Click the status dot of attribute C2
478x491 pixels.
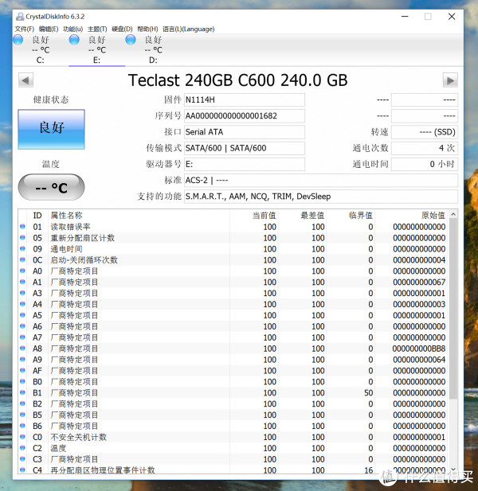click(x=22, y=448)
